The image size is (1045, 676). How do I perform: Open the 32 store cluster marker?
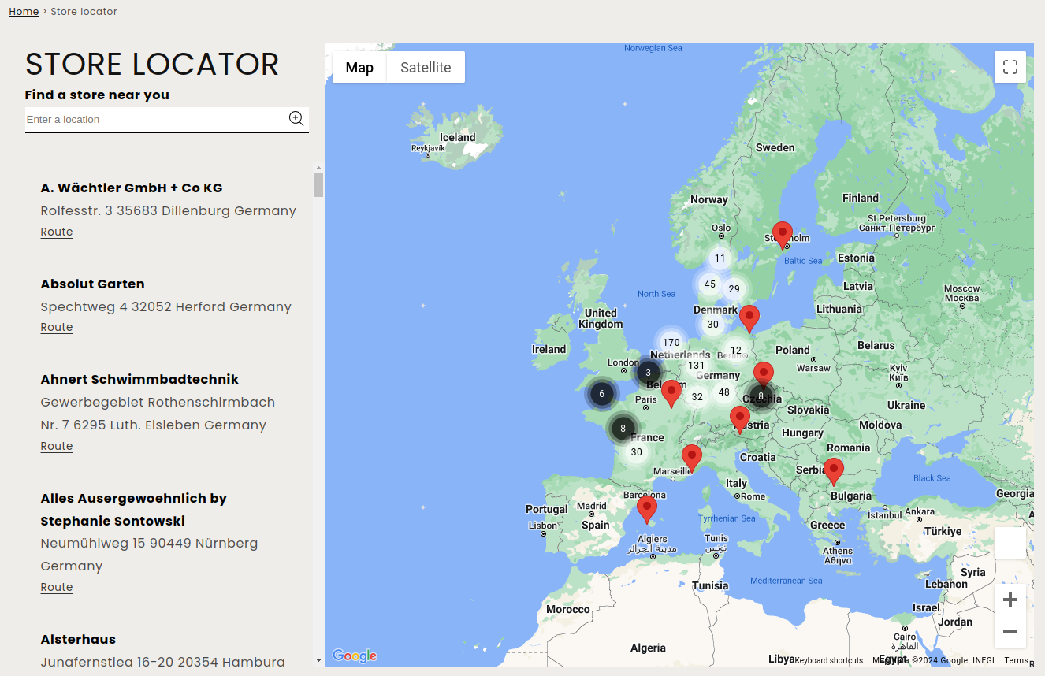pos(697,397)
